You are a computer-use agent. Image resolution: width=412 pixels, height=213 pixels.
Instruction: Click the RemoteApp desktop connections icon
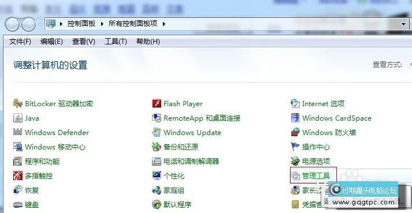[157, 118]
